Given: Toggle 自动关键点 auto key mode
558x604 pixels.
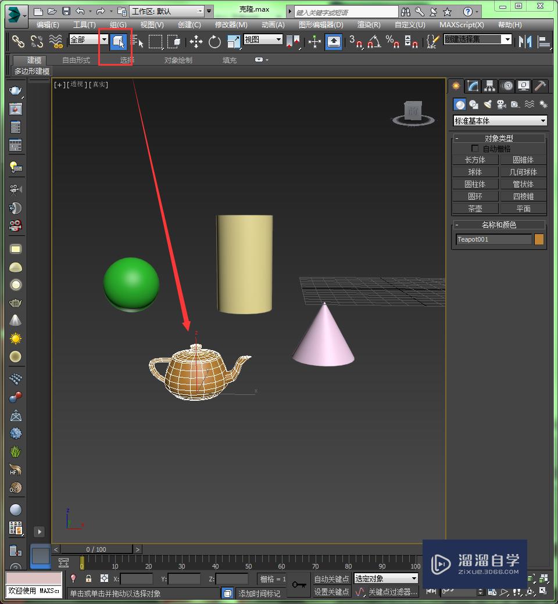Looking at the screenshot, I should coord(331,578).
